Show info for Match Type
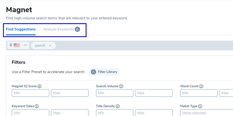233x116 pixels. [x=200, y=106]
